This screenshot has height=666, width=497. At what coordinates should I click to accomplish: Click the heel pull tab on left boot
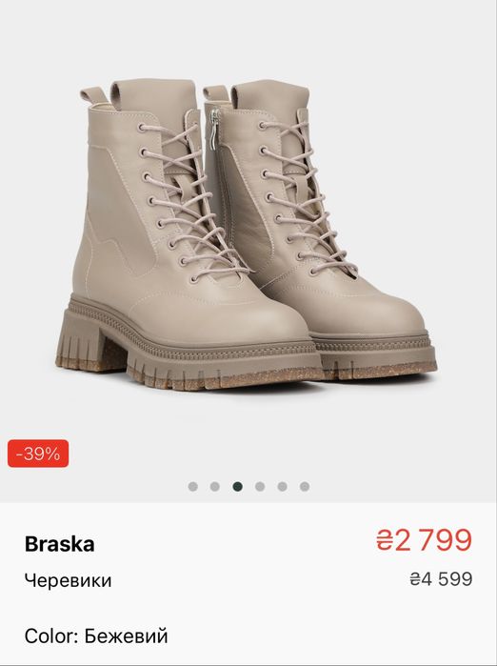coord(95,95)
